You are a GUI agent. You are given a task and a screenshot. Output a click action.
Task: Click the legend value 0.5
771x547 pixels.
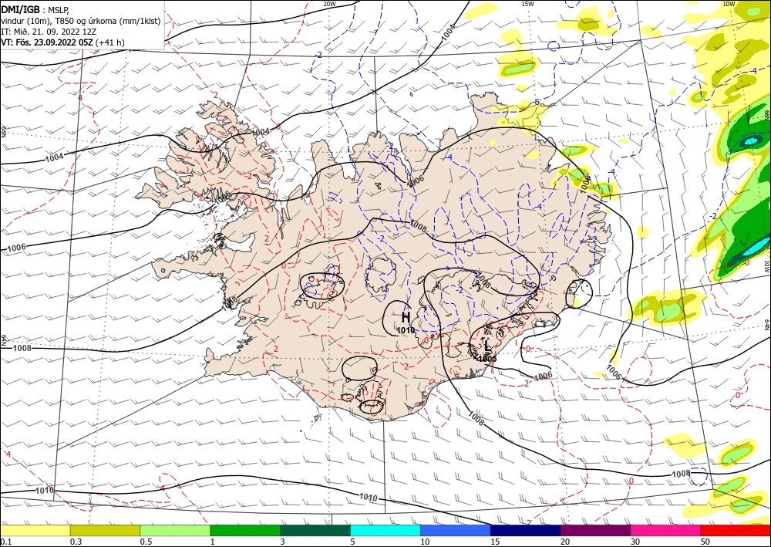tap(146, 542)
